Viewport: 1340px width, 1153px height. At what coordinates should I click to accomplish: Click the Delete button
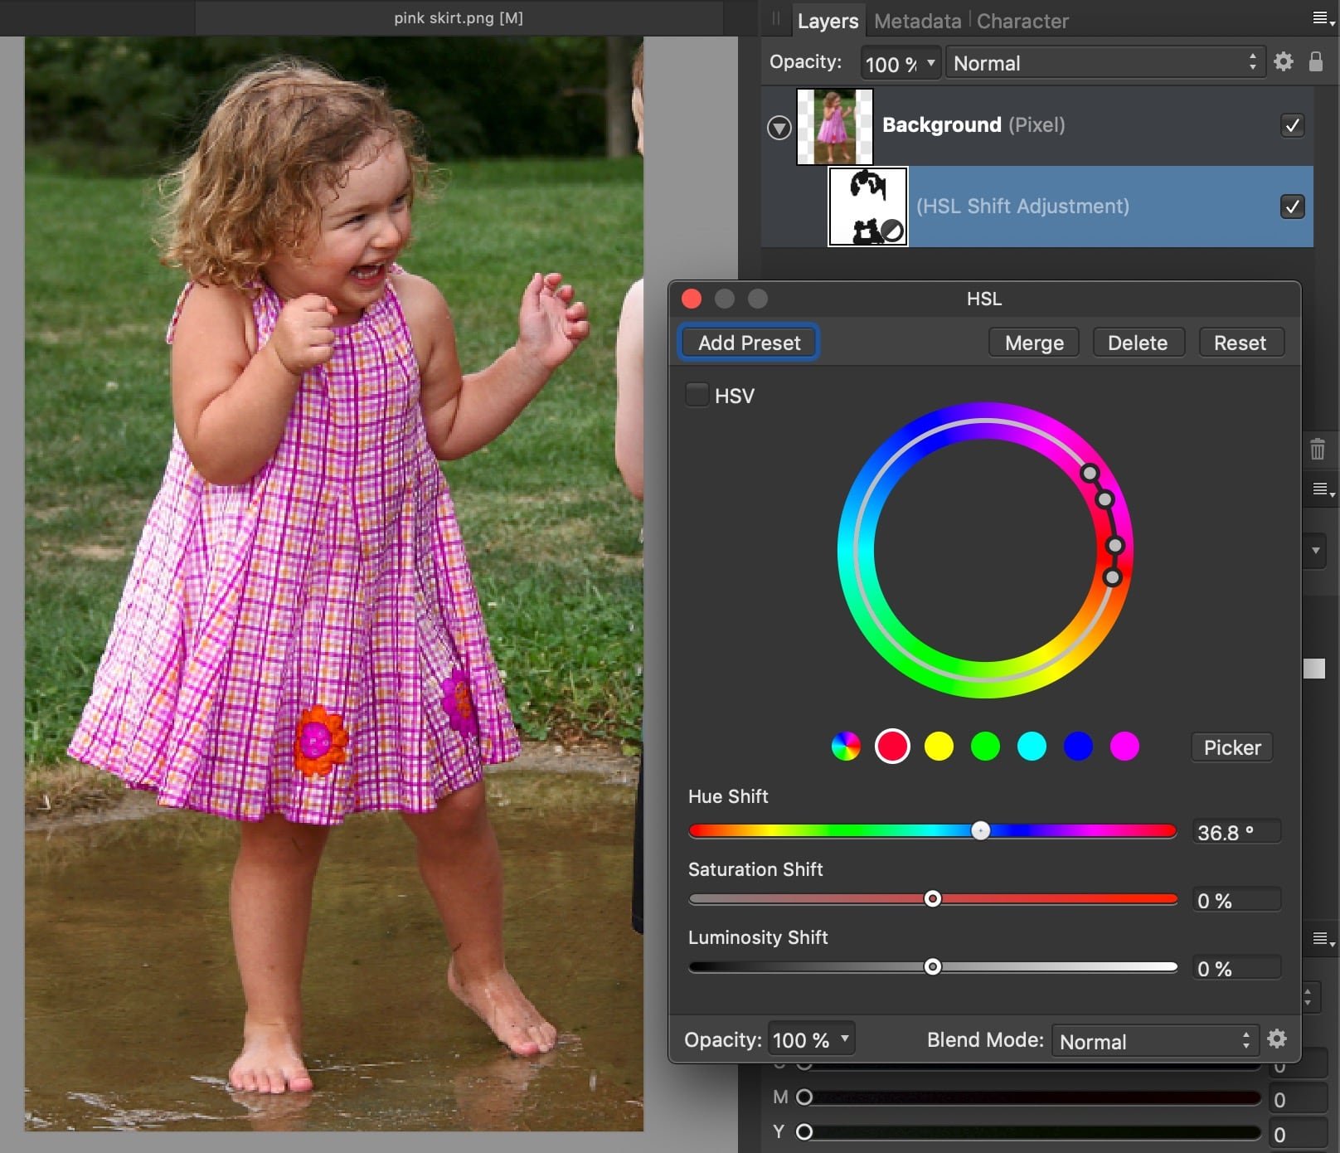1138,343
